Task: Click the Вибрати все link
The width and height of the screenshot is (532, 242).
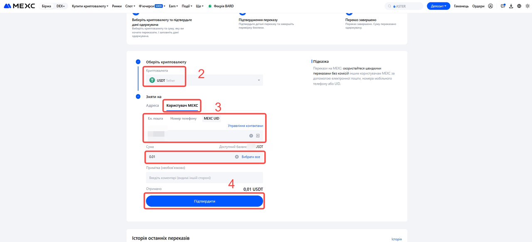Action: 251,157
